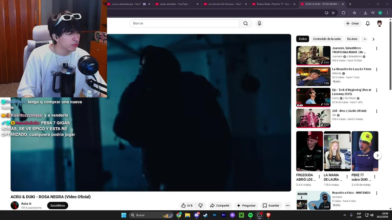Open Spotify from the taskbar
Image resolution: width=392 pixels, height=220 pixels.
[250, 215]
